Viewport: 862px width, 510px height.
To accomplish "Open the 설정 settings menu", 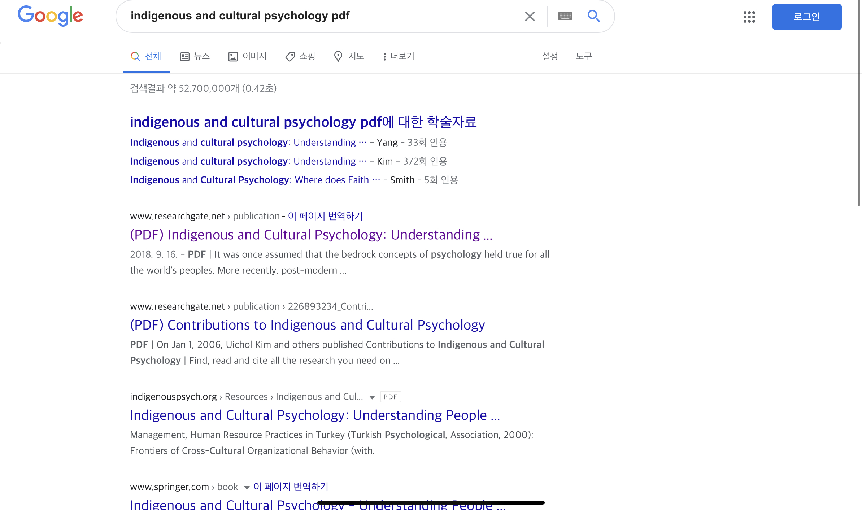I will point(550,56).
